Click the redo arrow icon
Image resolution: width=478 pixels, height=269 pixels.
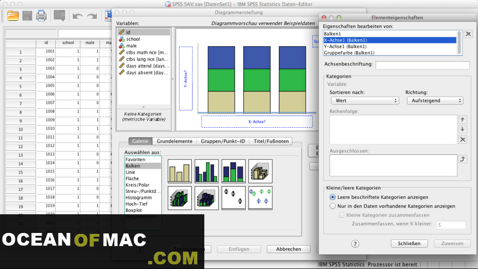(x=92, y=16)
